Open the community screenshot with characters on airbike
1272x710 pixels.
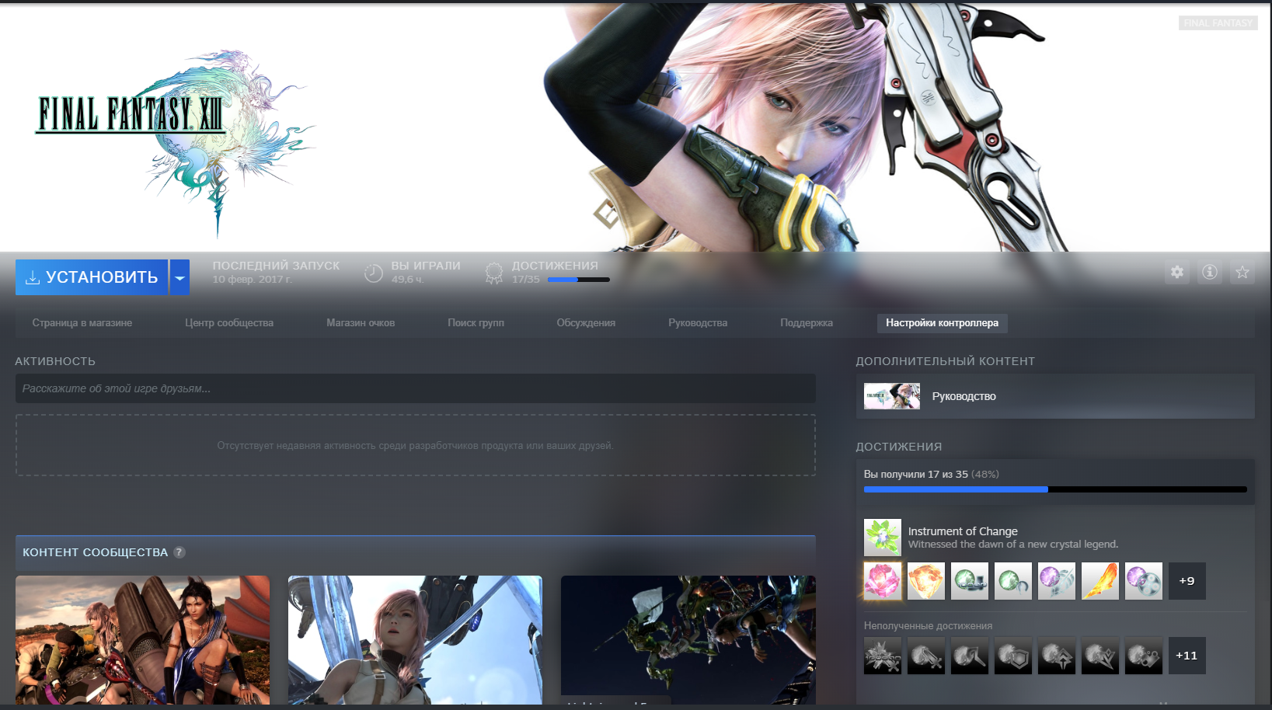pyautogui.click(x=143, y=640)
